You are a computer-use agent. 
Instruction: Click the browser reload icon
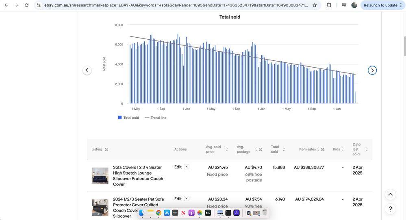pyautogui.click(x=26, y=5)
